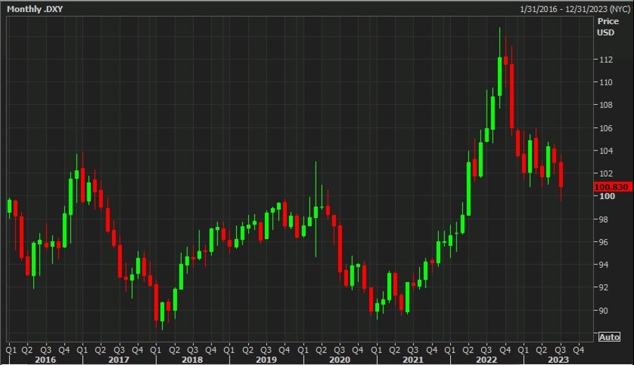The height and width of the screenshot is (365, 634).
Task: Click the 94 price axis label
Action: [x=603, y=264]
